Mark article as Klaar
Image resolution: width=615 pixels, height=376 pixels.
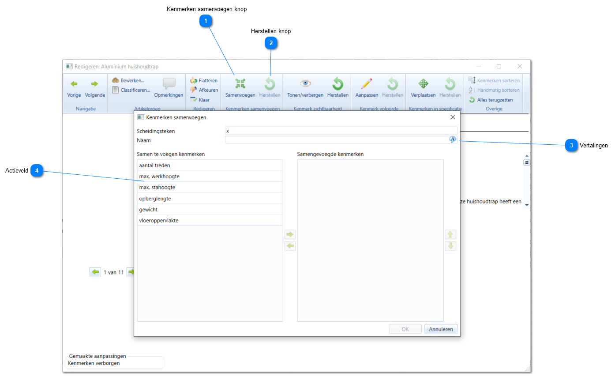(200, 100)
